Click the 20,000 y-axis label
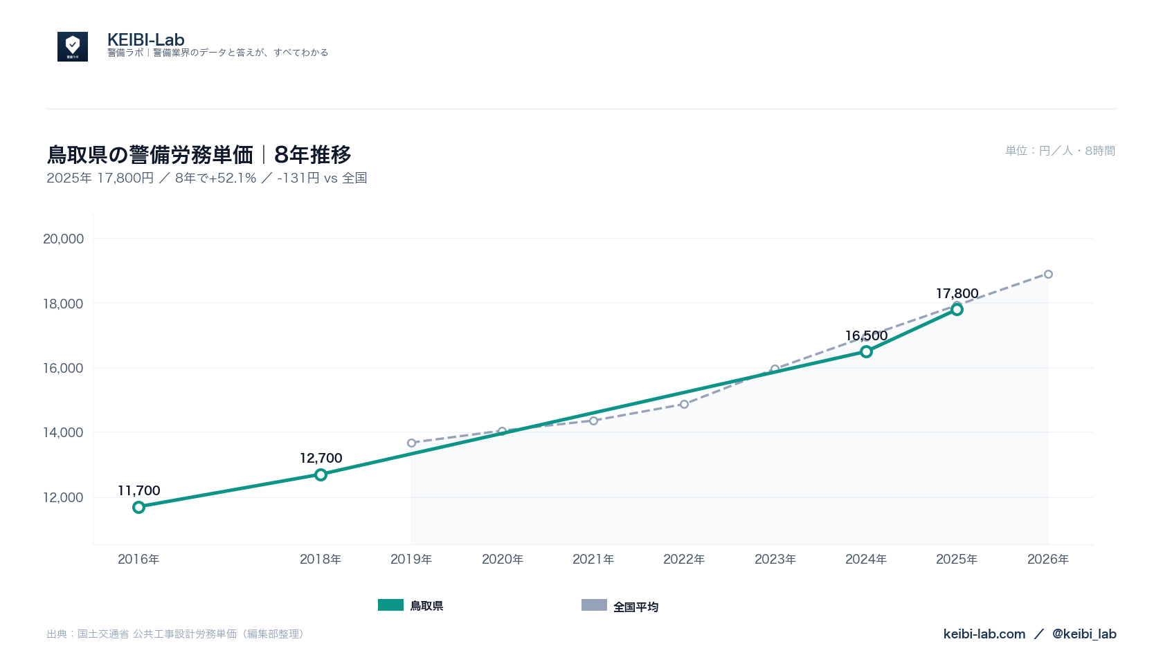 click(x=63, y=239)
